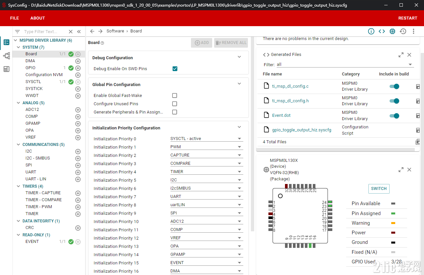The width and height of the screenshot is (424, 275).
Task: Show the problems info icon
Action: 371,31
